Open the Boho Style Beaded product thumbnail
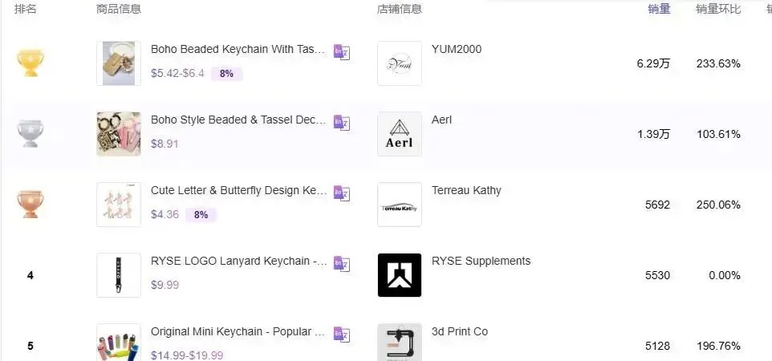The image size is (772, 361). pyautogui.click(x=119, y=134)
